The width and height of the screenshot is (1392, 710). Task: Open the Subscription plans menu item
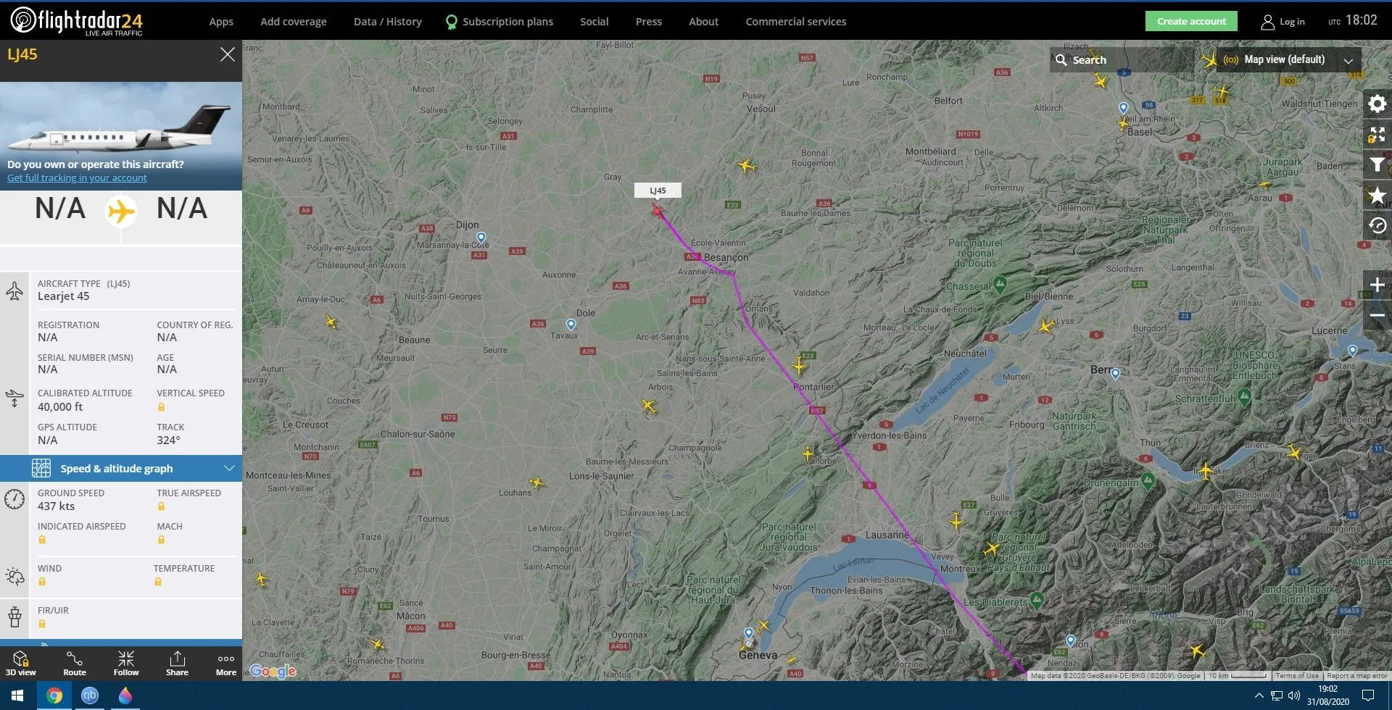point(507,22)
